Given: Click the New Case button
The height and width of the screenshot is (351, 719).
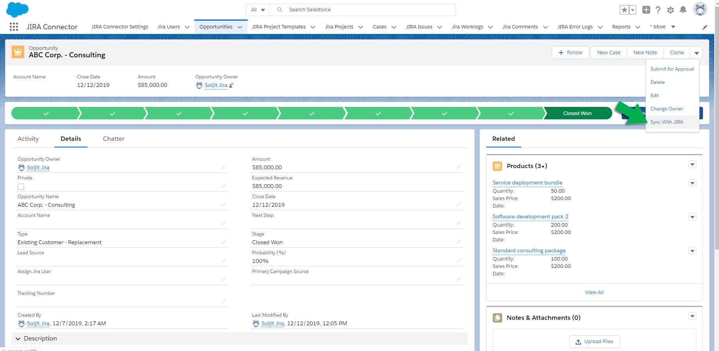Looking at the screenshot, I should pyautogui.click(x=608, y=53).
